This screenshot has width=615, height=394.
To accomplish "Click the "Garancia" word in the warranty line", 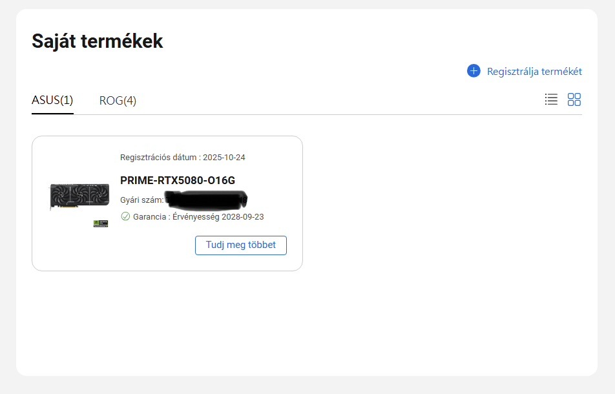I will pyautogui.click(x=149, y=217).
